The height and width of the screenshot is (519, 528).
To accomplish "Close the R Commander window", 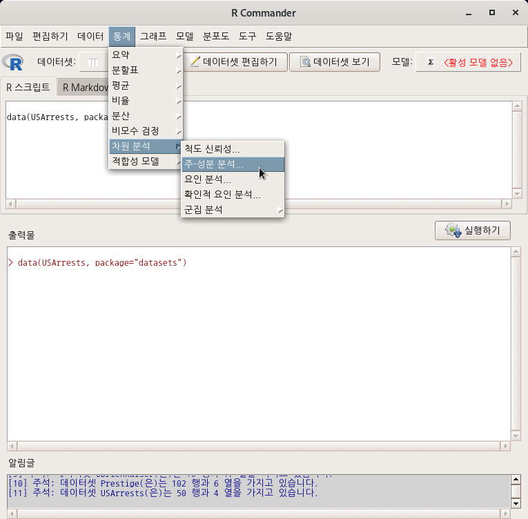I will point(516,12).
